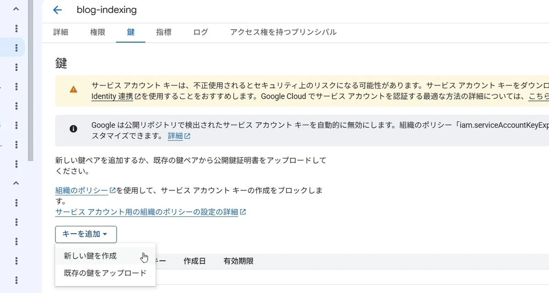The height and width of the screenshot is (293, 549).
Task: Open the 詳細 link in the grey info banner
Action: pyautogui.click(x=179, y=136)
